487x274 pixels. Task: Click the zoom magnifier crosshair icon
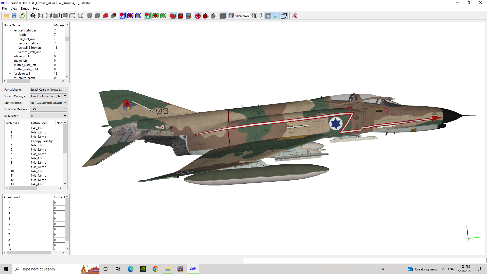[33, 16]
